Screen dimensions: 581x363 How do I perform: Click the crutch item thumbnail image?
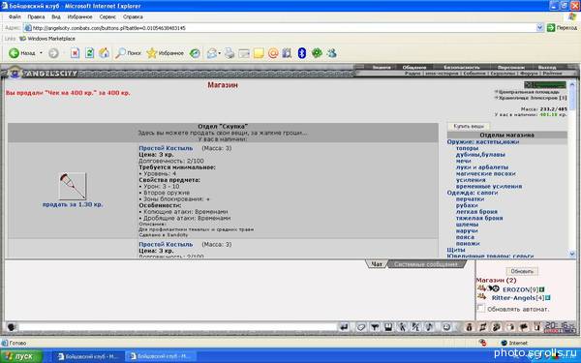pyautogui.click(x=73, y=186)
